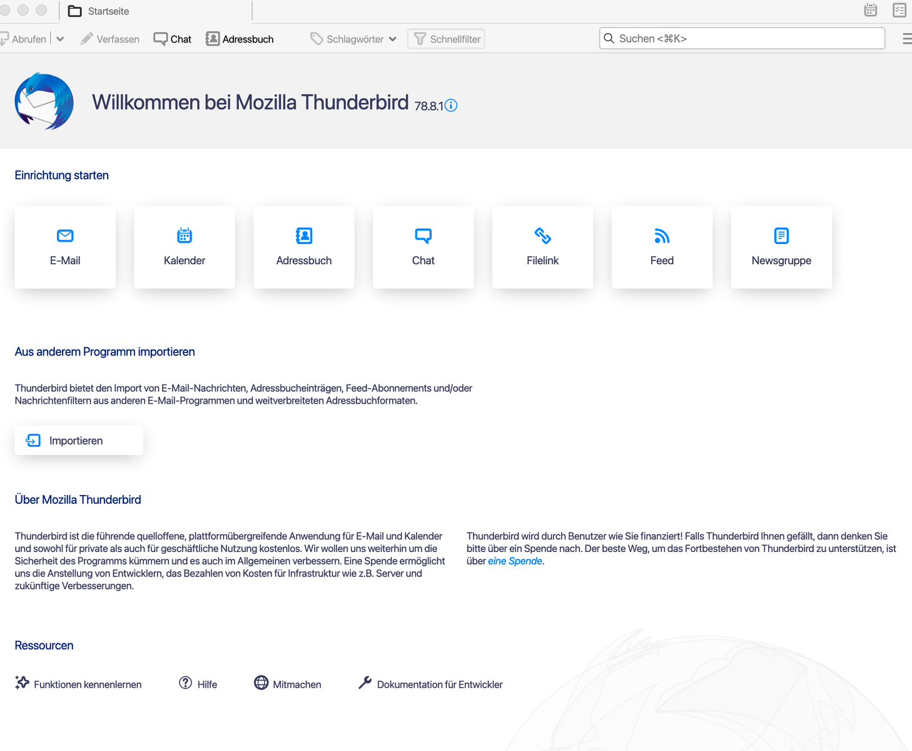Screen dimensions: 912x751
Task: Click the Importieren button
Action: point(79,441)
